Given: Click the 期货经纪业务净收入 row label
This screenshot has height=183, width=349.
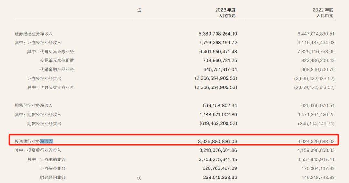Looking at the screenshot, I should [34, 106].
